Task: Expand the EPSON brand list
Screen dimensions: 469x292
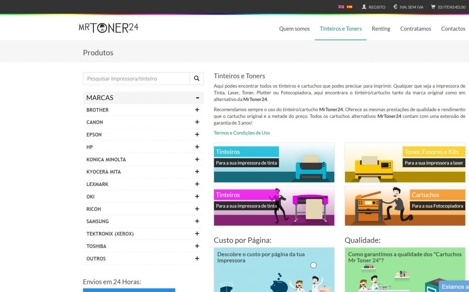Action: [197, 135]
